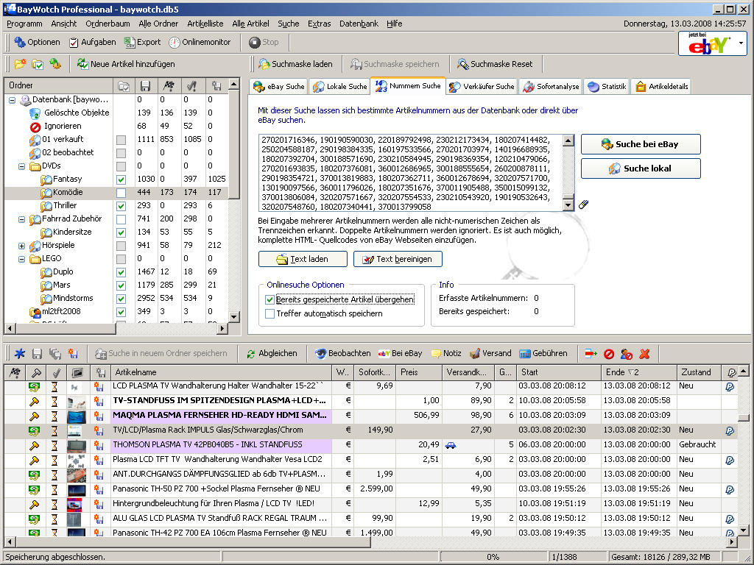Click the Versand toolbar button

click(x=490, y=354)
